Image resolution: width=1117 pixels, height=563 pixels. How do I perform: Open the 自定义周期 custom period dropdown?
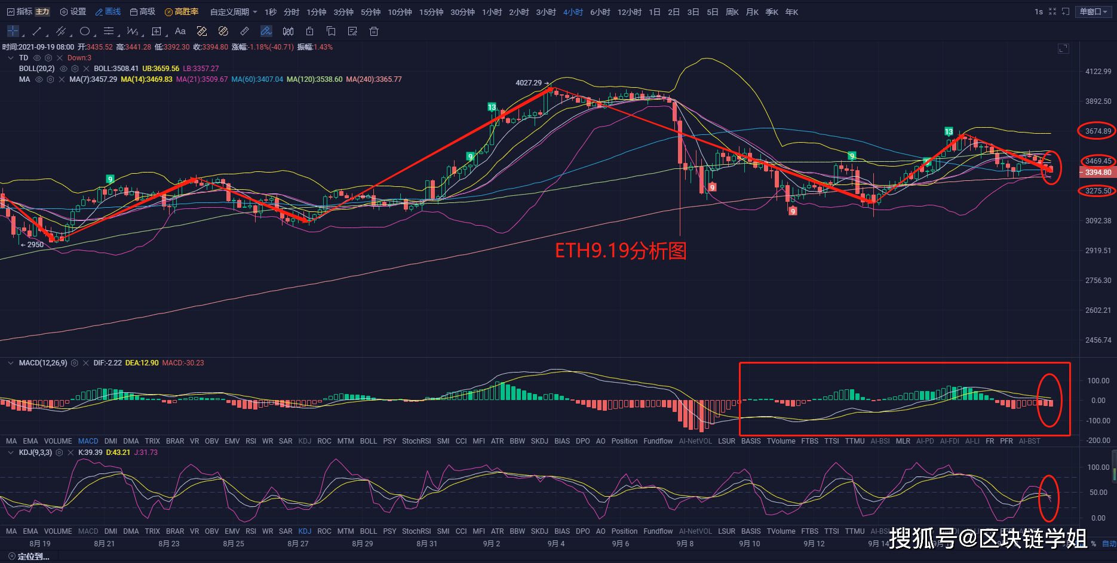[234, 12]
